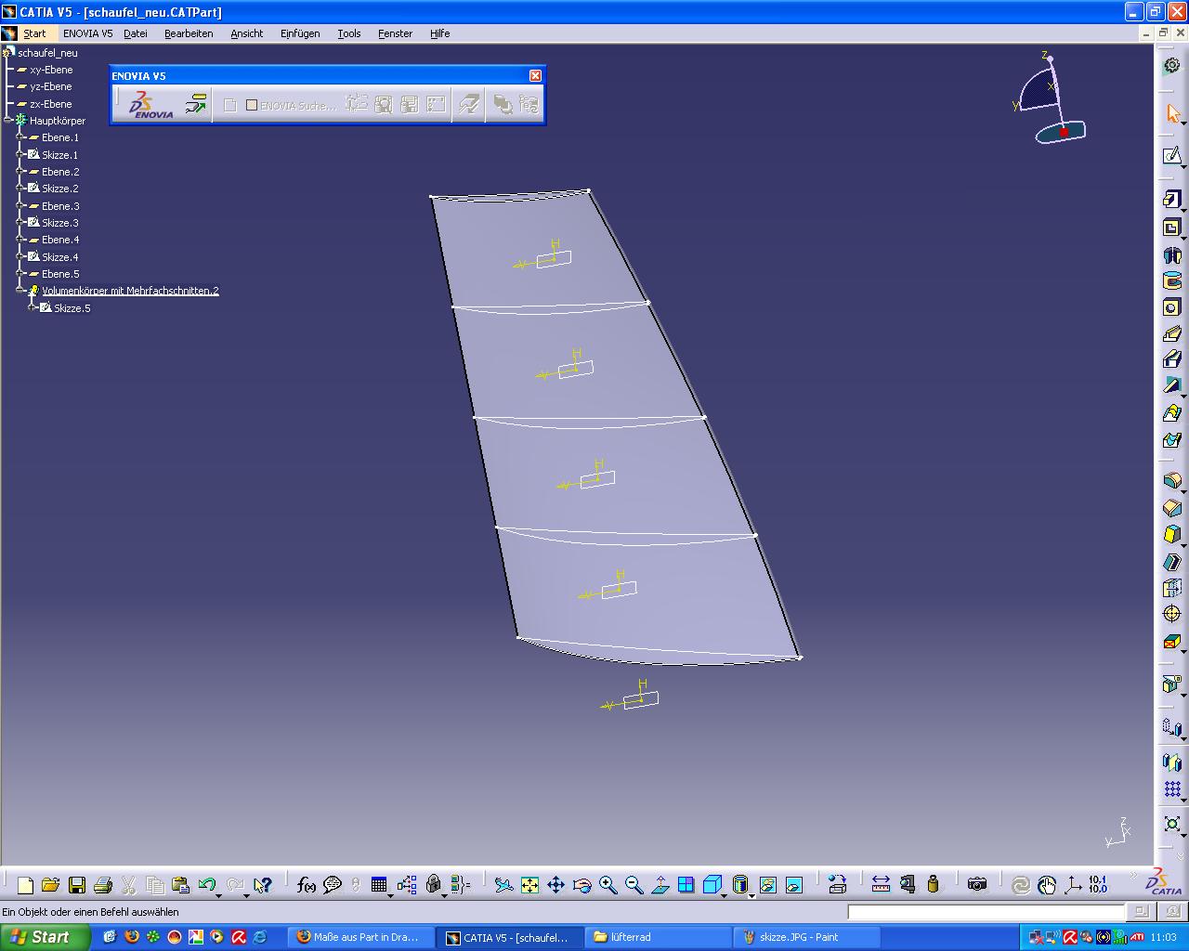Select the Rib tool
Image resolution: width=1189 pixels, height=951 pixels.
point(1171,333)
